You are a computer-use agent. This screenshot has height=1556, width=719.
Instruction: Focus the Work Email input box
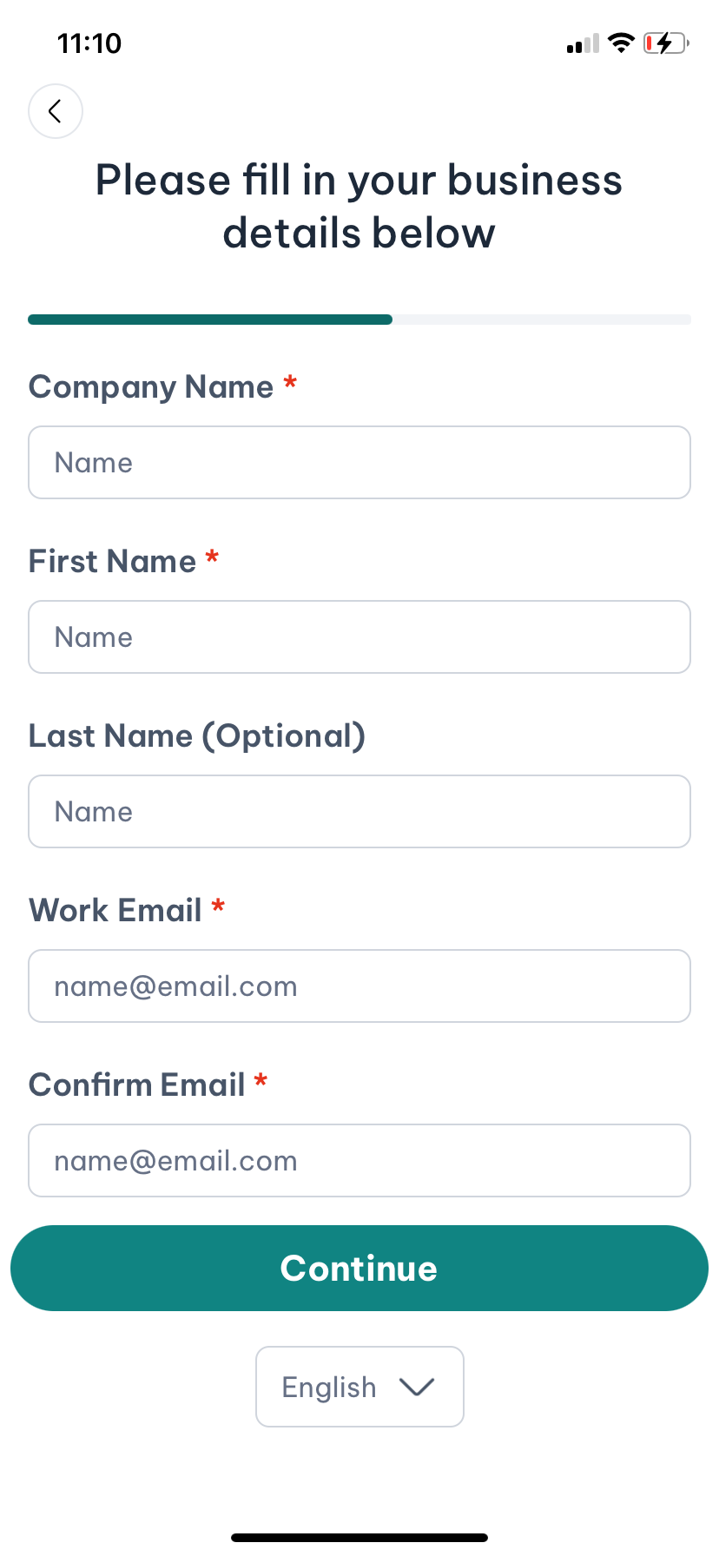(359, 986)
